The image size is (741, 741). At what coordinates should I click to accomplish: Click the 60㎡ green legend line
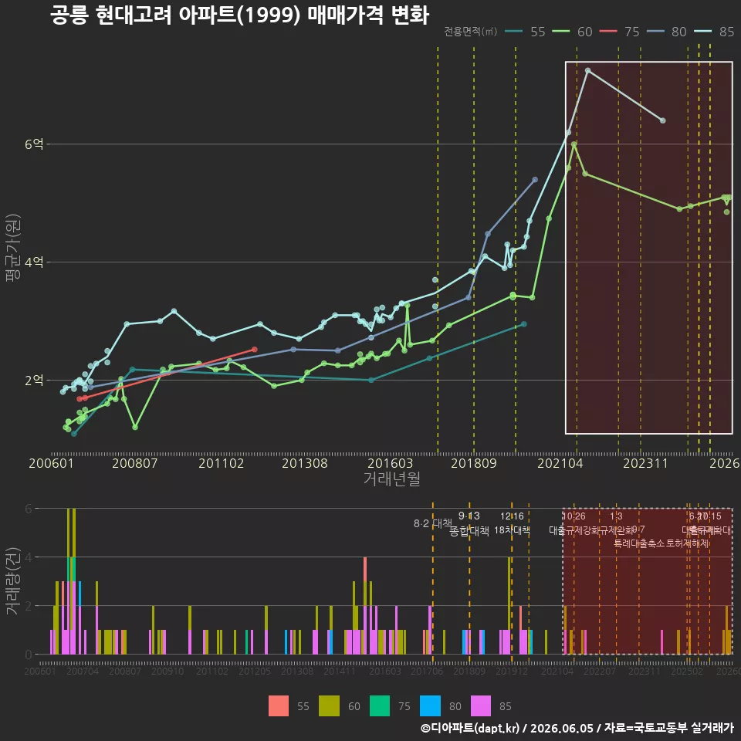pyautogui.click(x=561, y=32)
